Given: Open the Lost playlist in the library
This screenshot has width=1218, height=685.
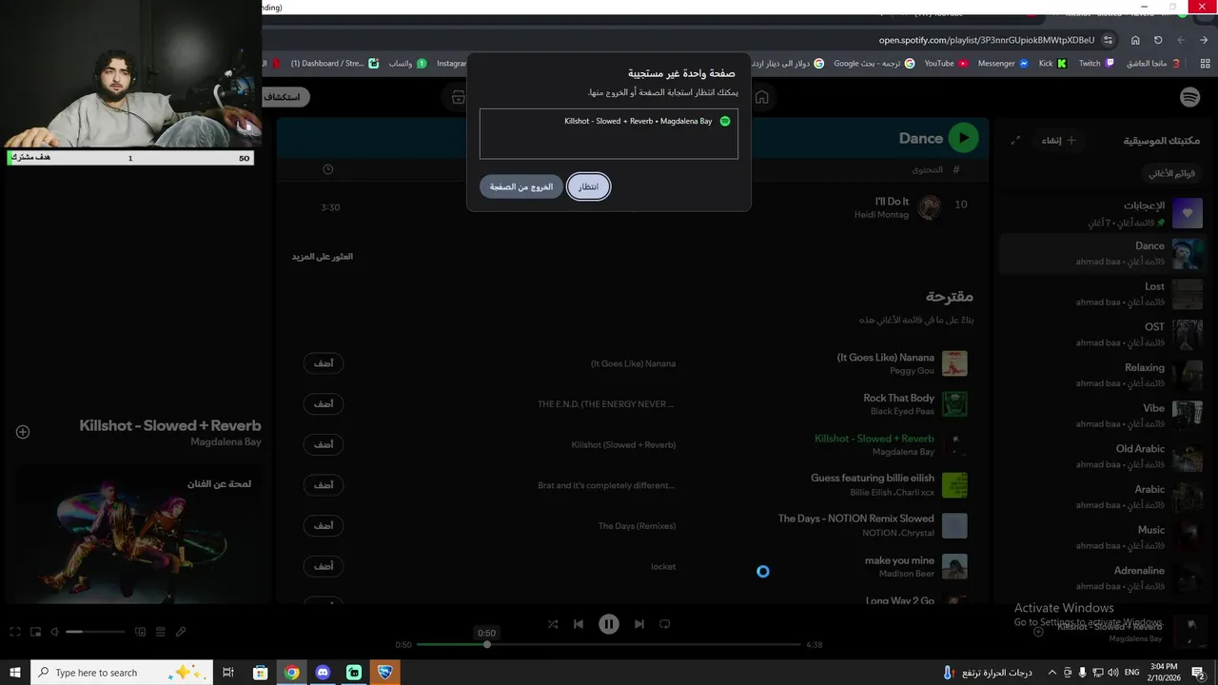Looking at the screenshot, I should [1102, 294].
